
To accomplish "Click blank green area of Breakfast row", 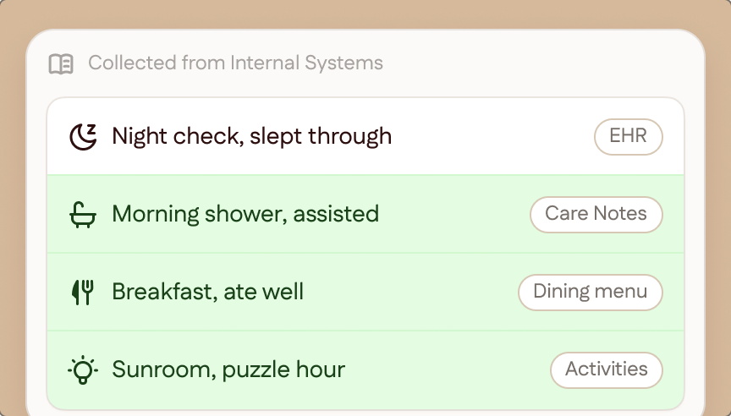I will point(410,292).
